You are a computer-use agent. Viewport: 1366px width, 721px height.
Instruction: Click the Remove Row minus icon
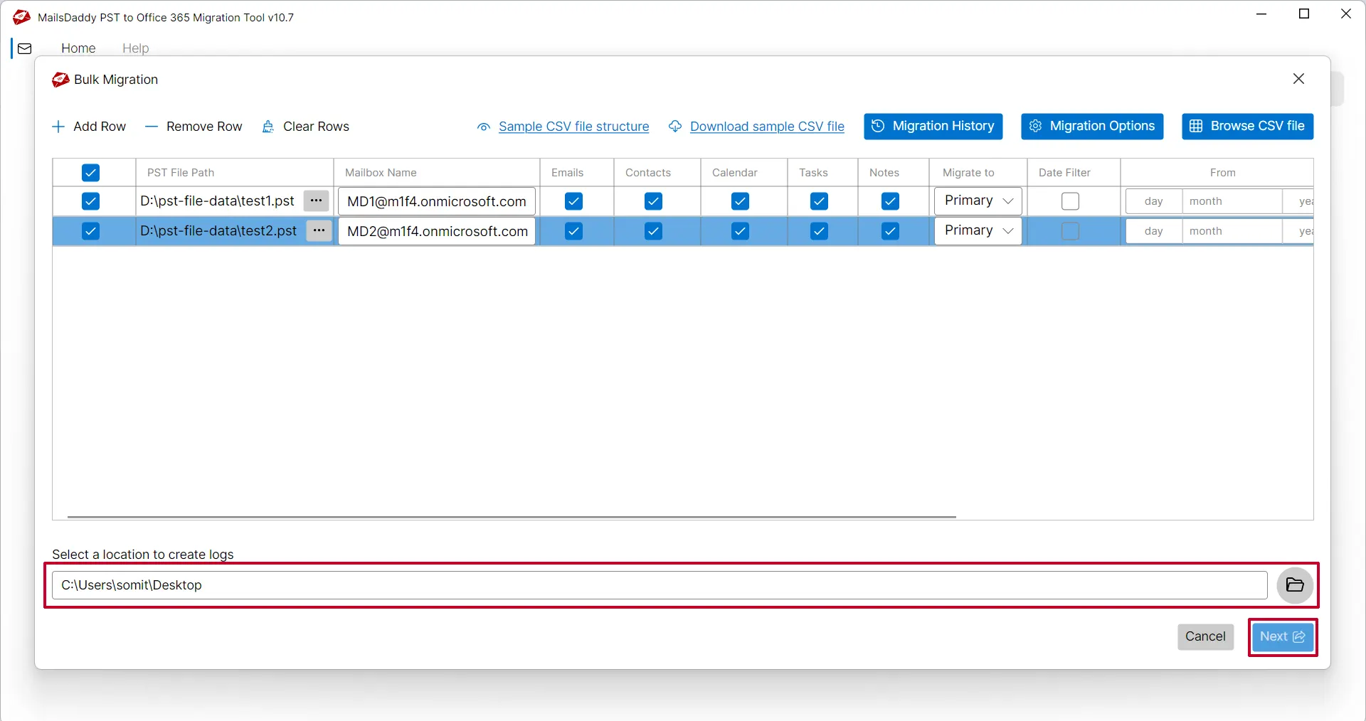pos(151,127)
